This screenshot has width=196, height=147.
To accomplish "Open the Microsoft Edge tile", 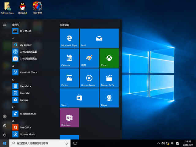I will tap(69, 38).
